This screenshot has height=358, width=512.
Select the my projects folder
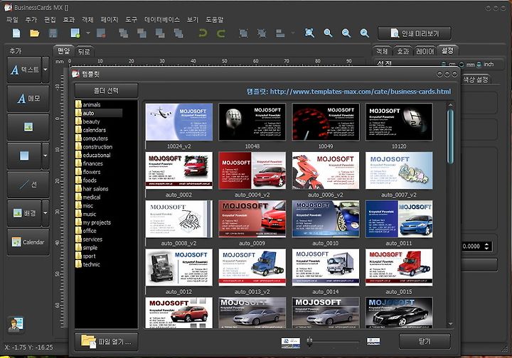pyautogui.click(x=97, y=222)
